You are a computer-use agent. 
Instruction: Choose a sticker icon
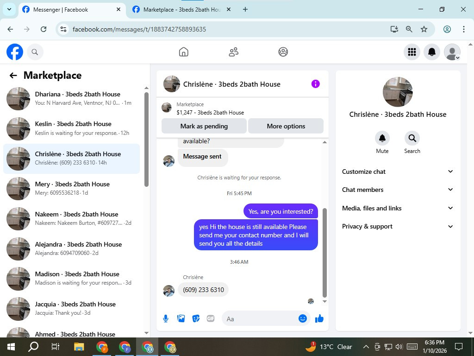click(196, 318)
